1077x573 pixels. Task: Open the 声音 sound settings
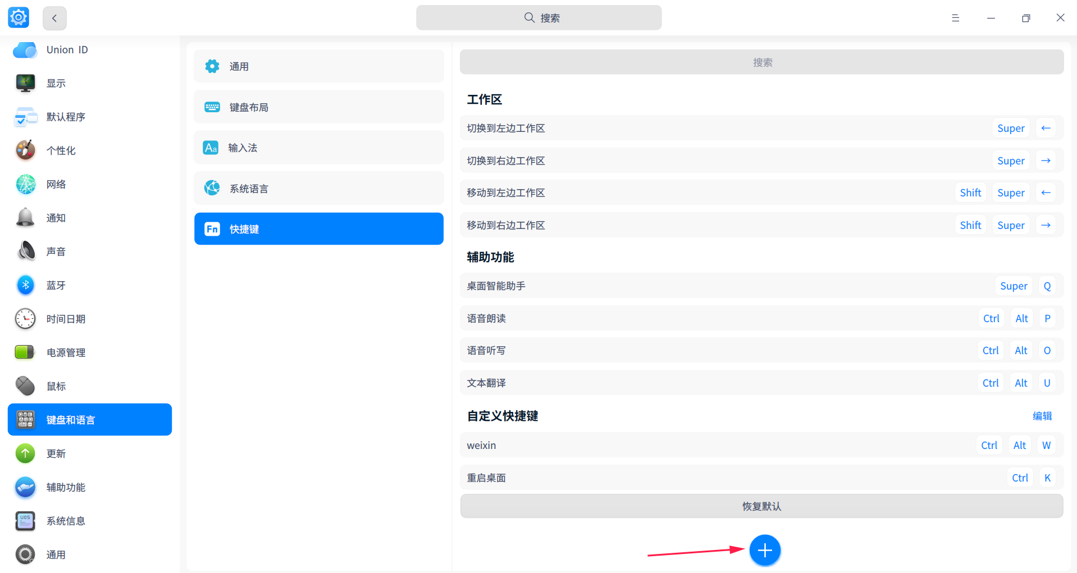(56, 251)
